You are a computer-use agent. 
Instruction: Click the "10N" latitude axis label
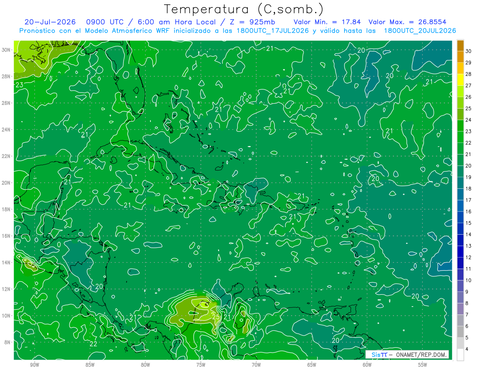click(7, 316)
